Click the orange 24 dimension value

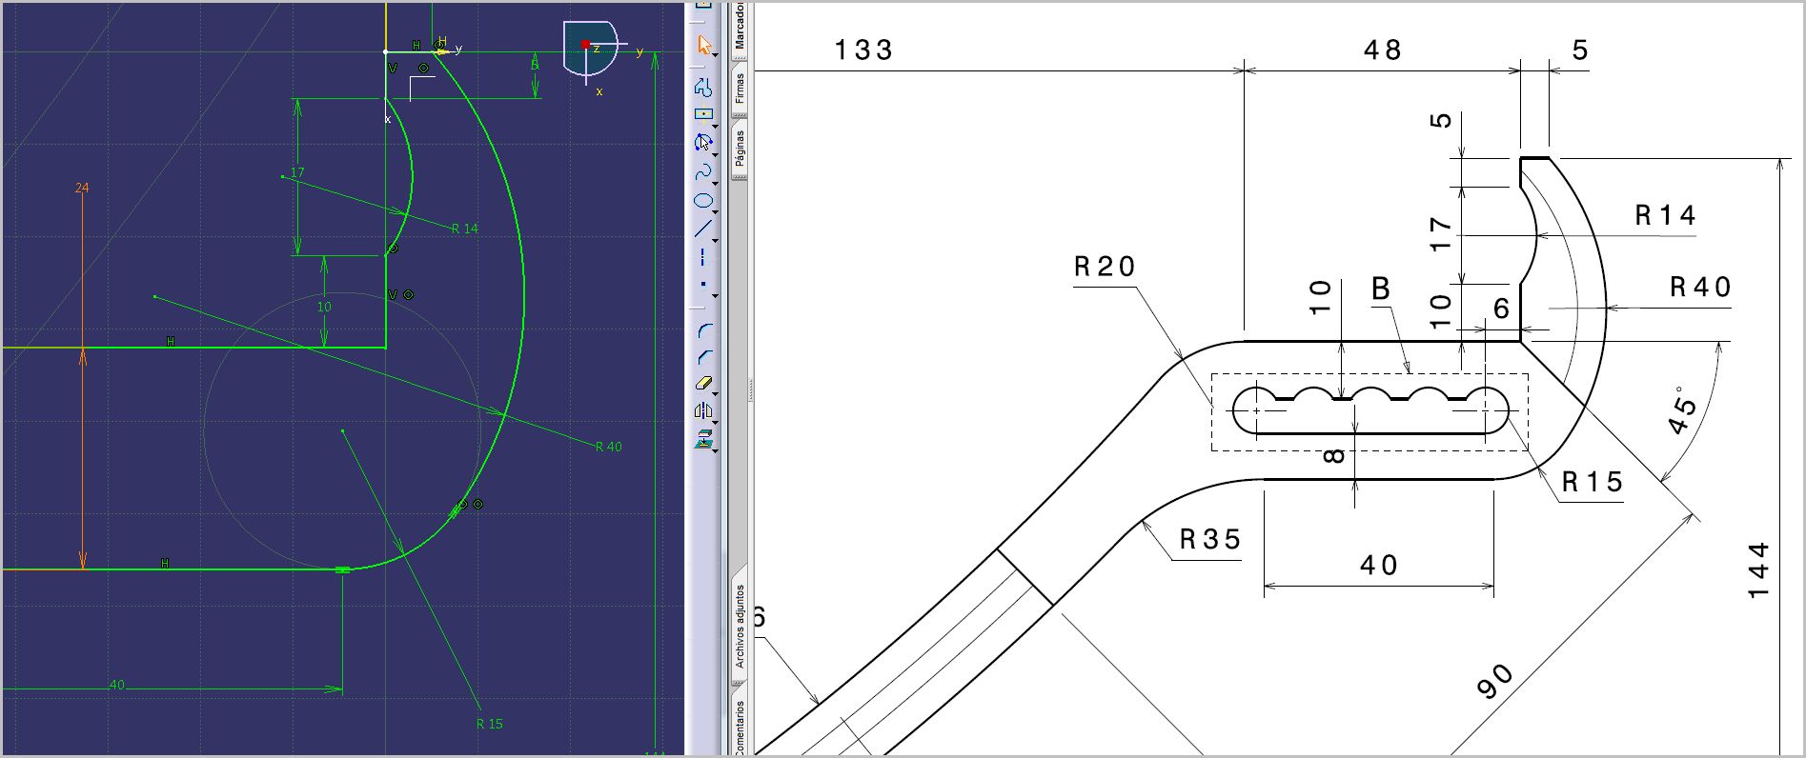(x=82, y=189)
